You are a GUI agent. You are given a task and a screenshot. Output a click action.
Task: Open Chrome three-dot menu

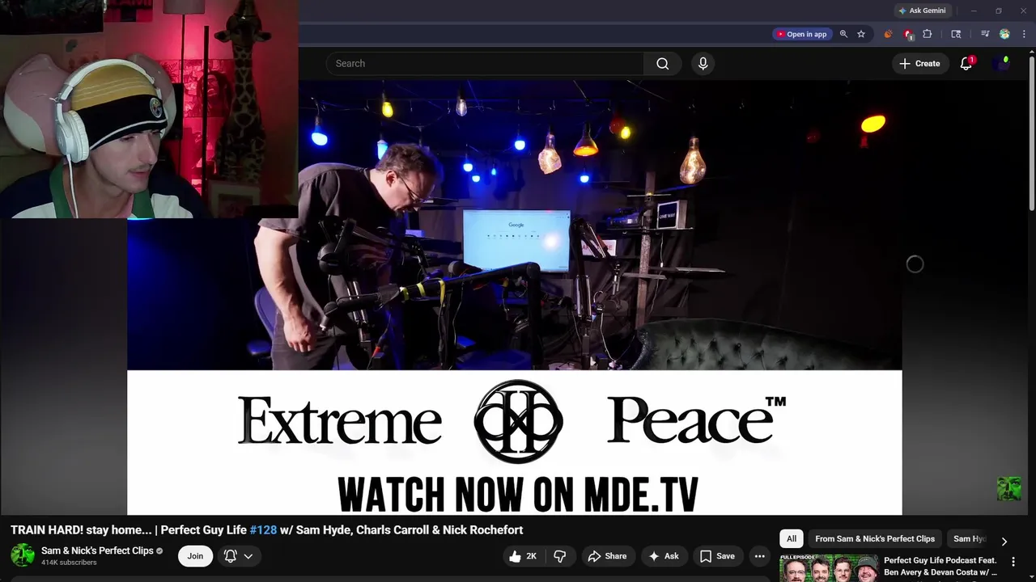pyautogui.click(x=1024, y=34)
